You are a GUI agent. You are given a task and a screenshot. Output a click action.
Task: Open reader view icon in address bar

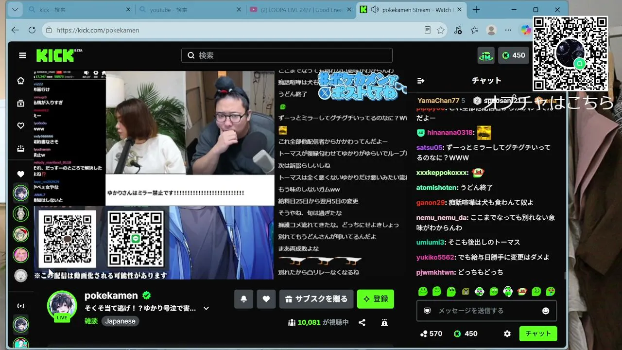pyautogui.click(x=427, y=30)
